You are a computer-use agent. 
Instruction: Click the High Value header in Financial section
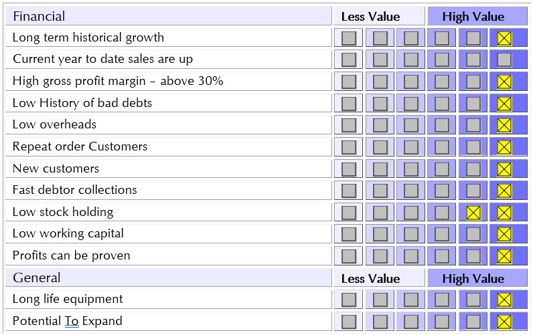[473, 17]
